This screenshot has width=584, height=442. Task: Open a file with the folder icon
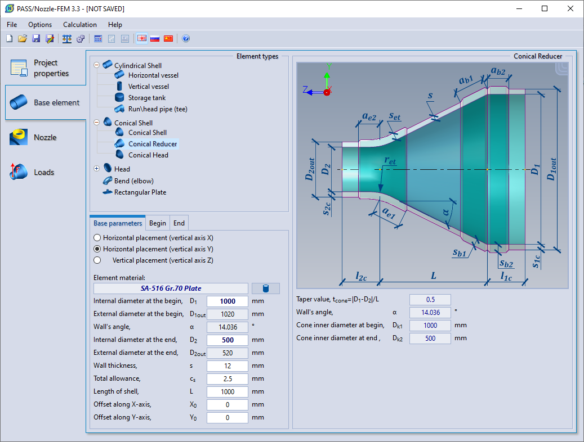point(23,38)
